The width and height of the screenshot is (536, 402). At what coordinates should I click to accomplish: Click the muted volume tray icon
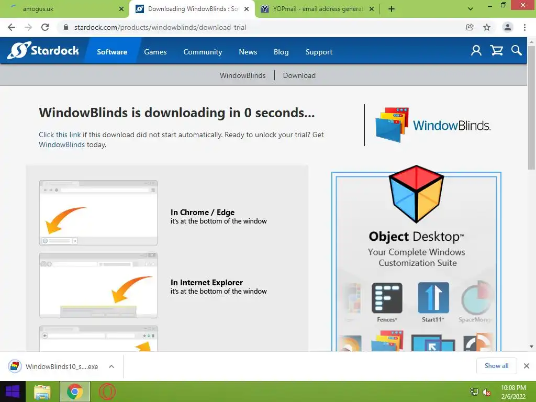[x=487, y=392]
